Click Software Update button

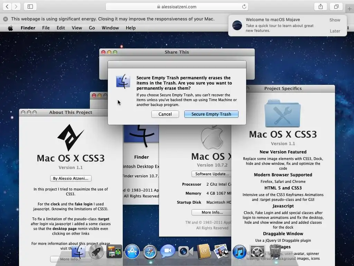[212, 174]
